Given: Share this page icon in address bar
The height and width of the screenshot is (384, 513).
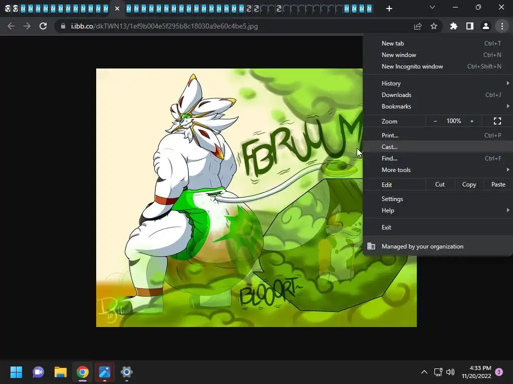Looking at the screenshot, I should (418, 26).
